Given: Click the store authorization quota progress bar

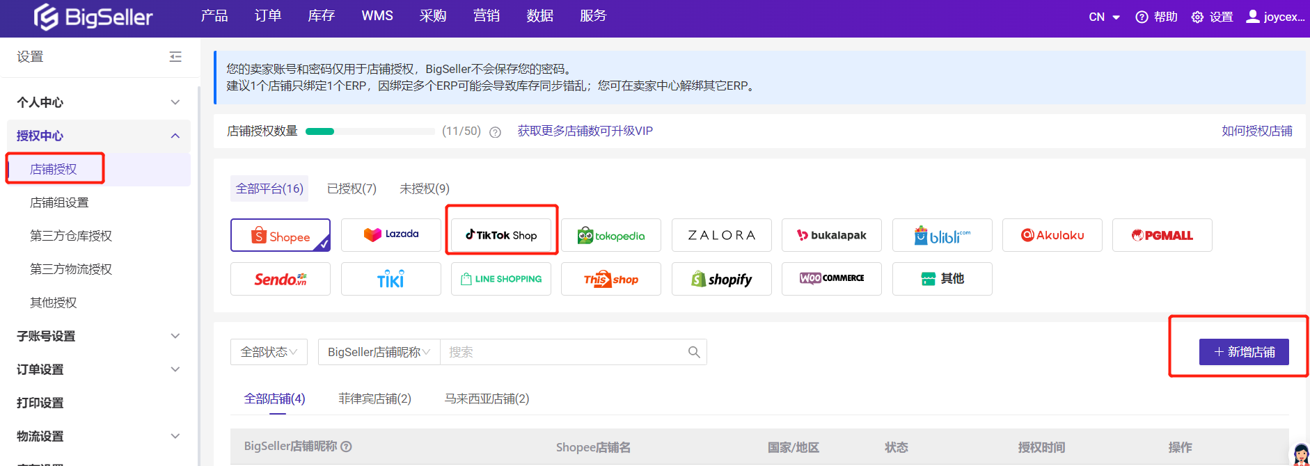Looking at the screenshot, I should [370, 131].
